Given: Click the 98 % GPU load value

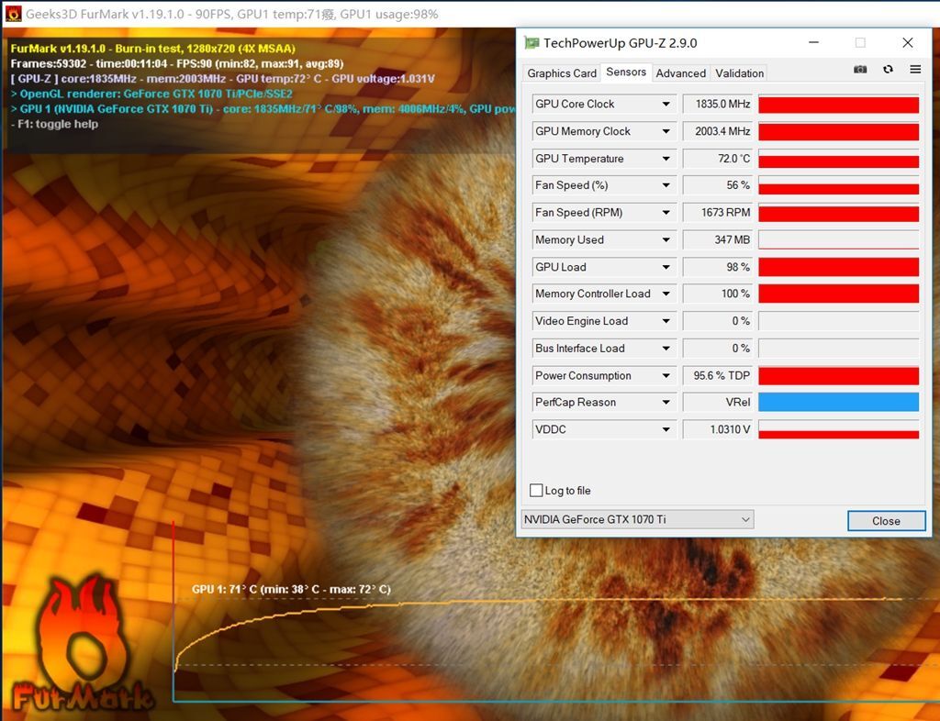Looking at the screenshot, I should coord(717,267).
